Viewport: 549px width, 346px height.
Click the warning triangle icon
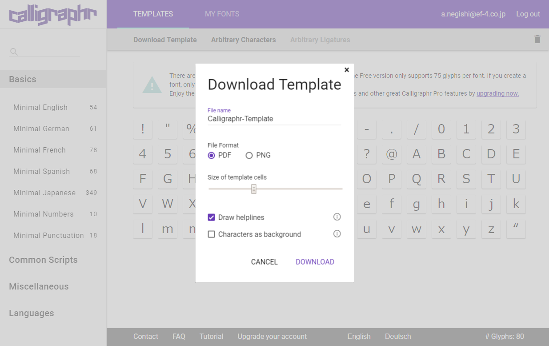click(152, 84)
